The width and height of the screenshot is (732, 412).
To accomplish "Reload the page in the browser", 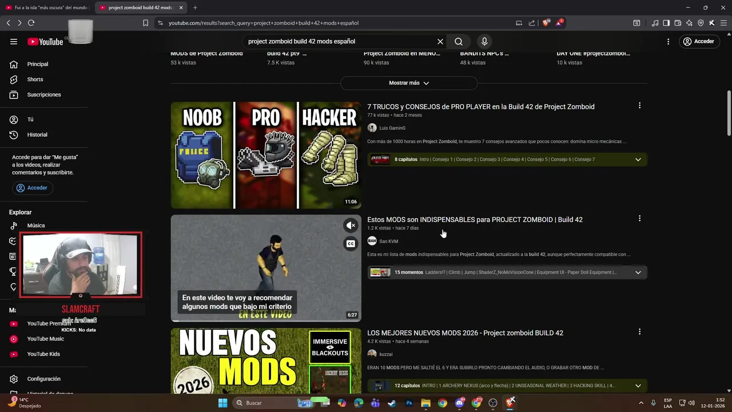I will click(31, 23).
